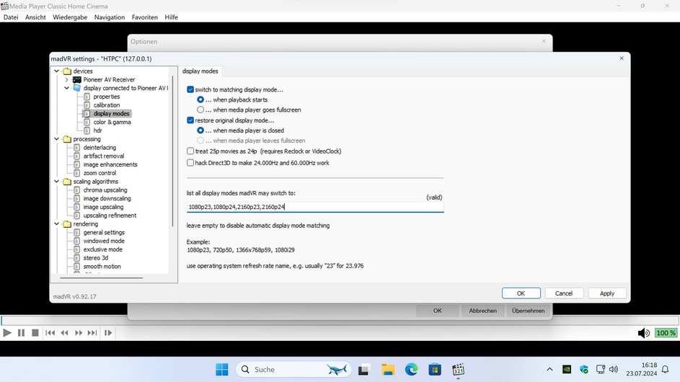This screenshot has height=382, width=680.
Task: Open the 'general settings' page
Action: [x=104, y=232]
